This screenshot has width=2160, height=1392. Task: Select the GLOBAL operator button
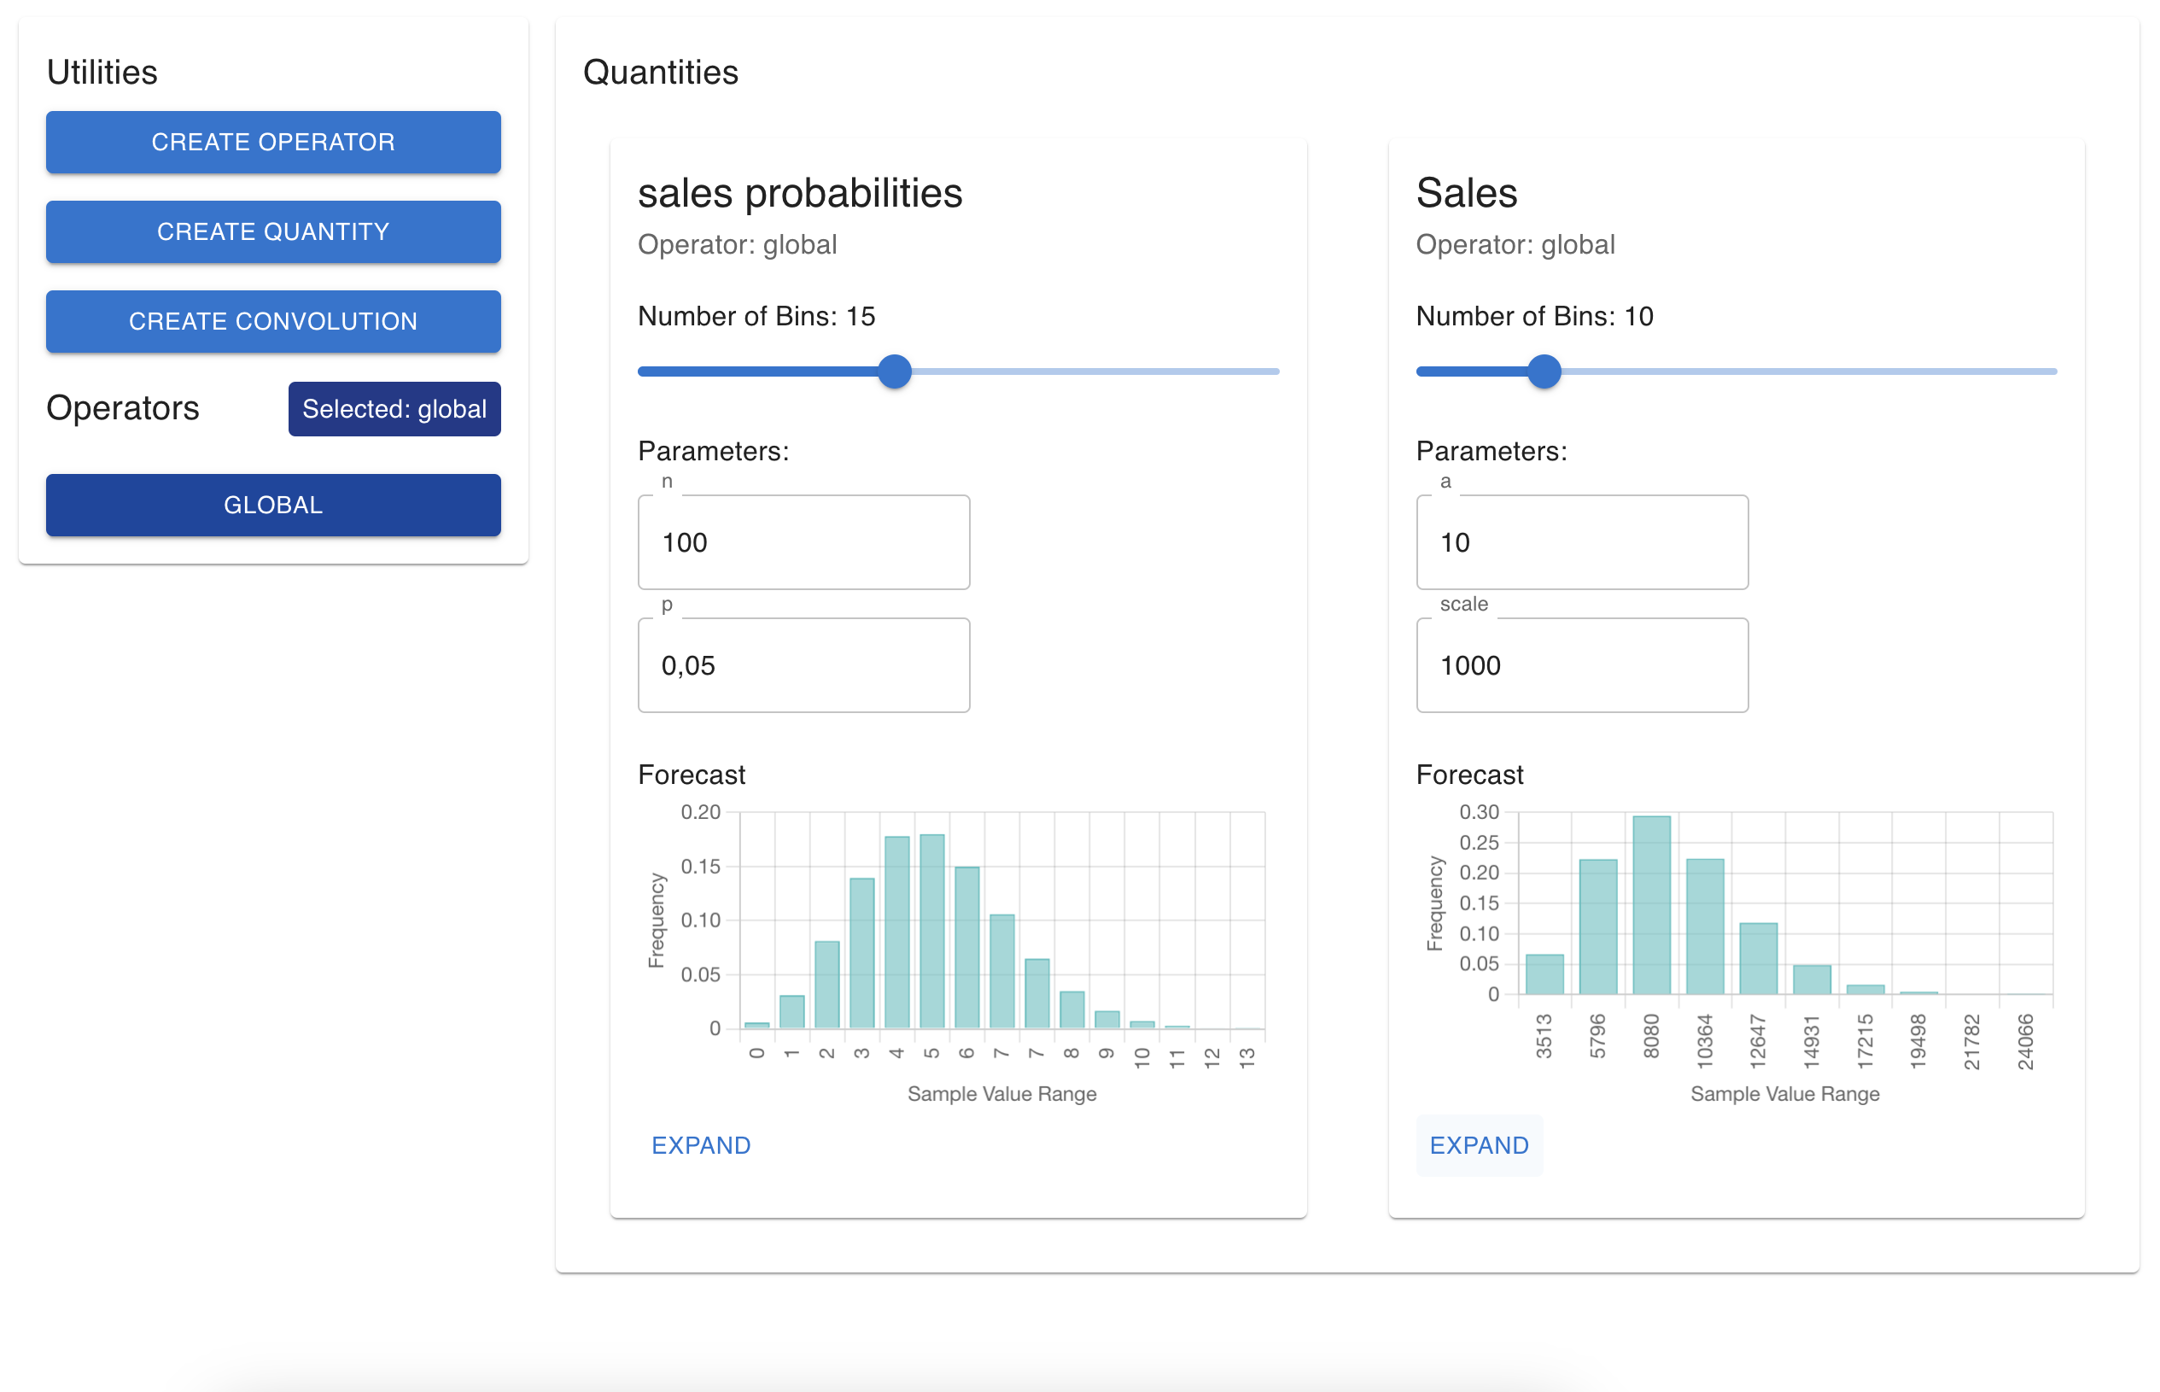click(x=271, y=505)
